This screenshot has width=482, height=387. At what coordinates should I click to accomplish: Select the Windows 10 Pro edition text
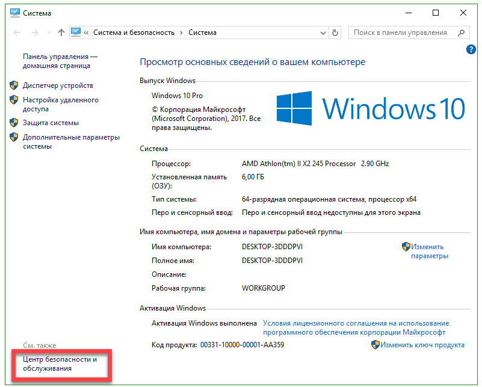(177, 96)
